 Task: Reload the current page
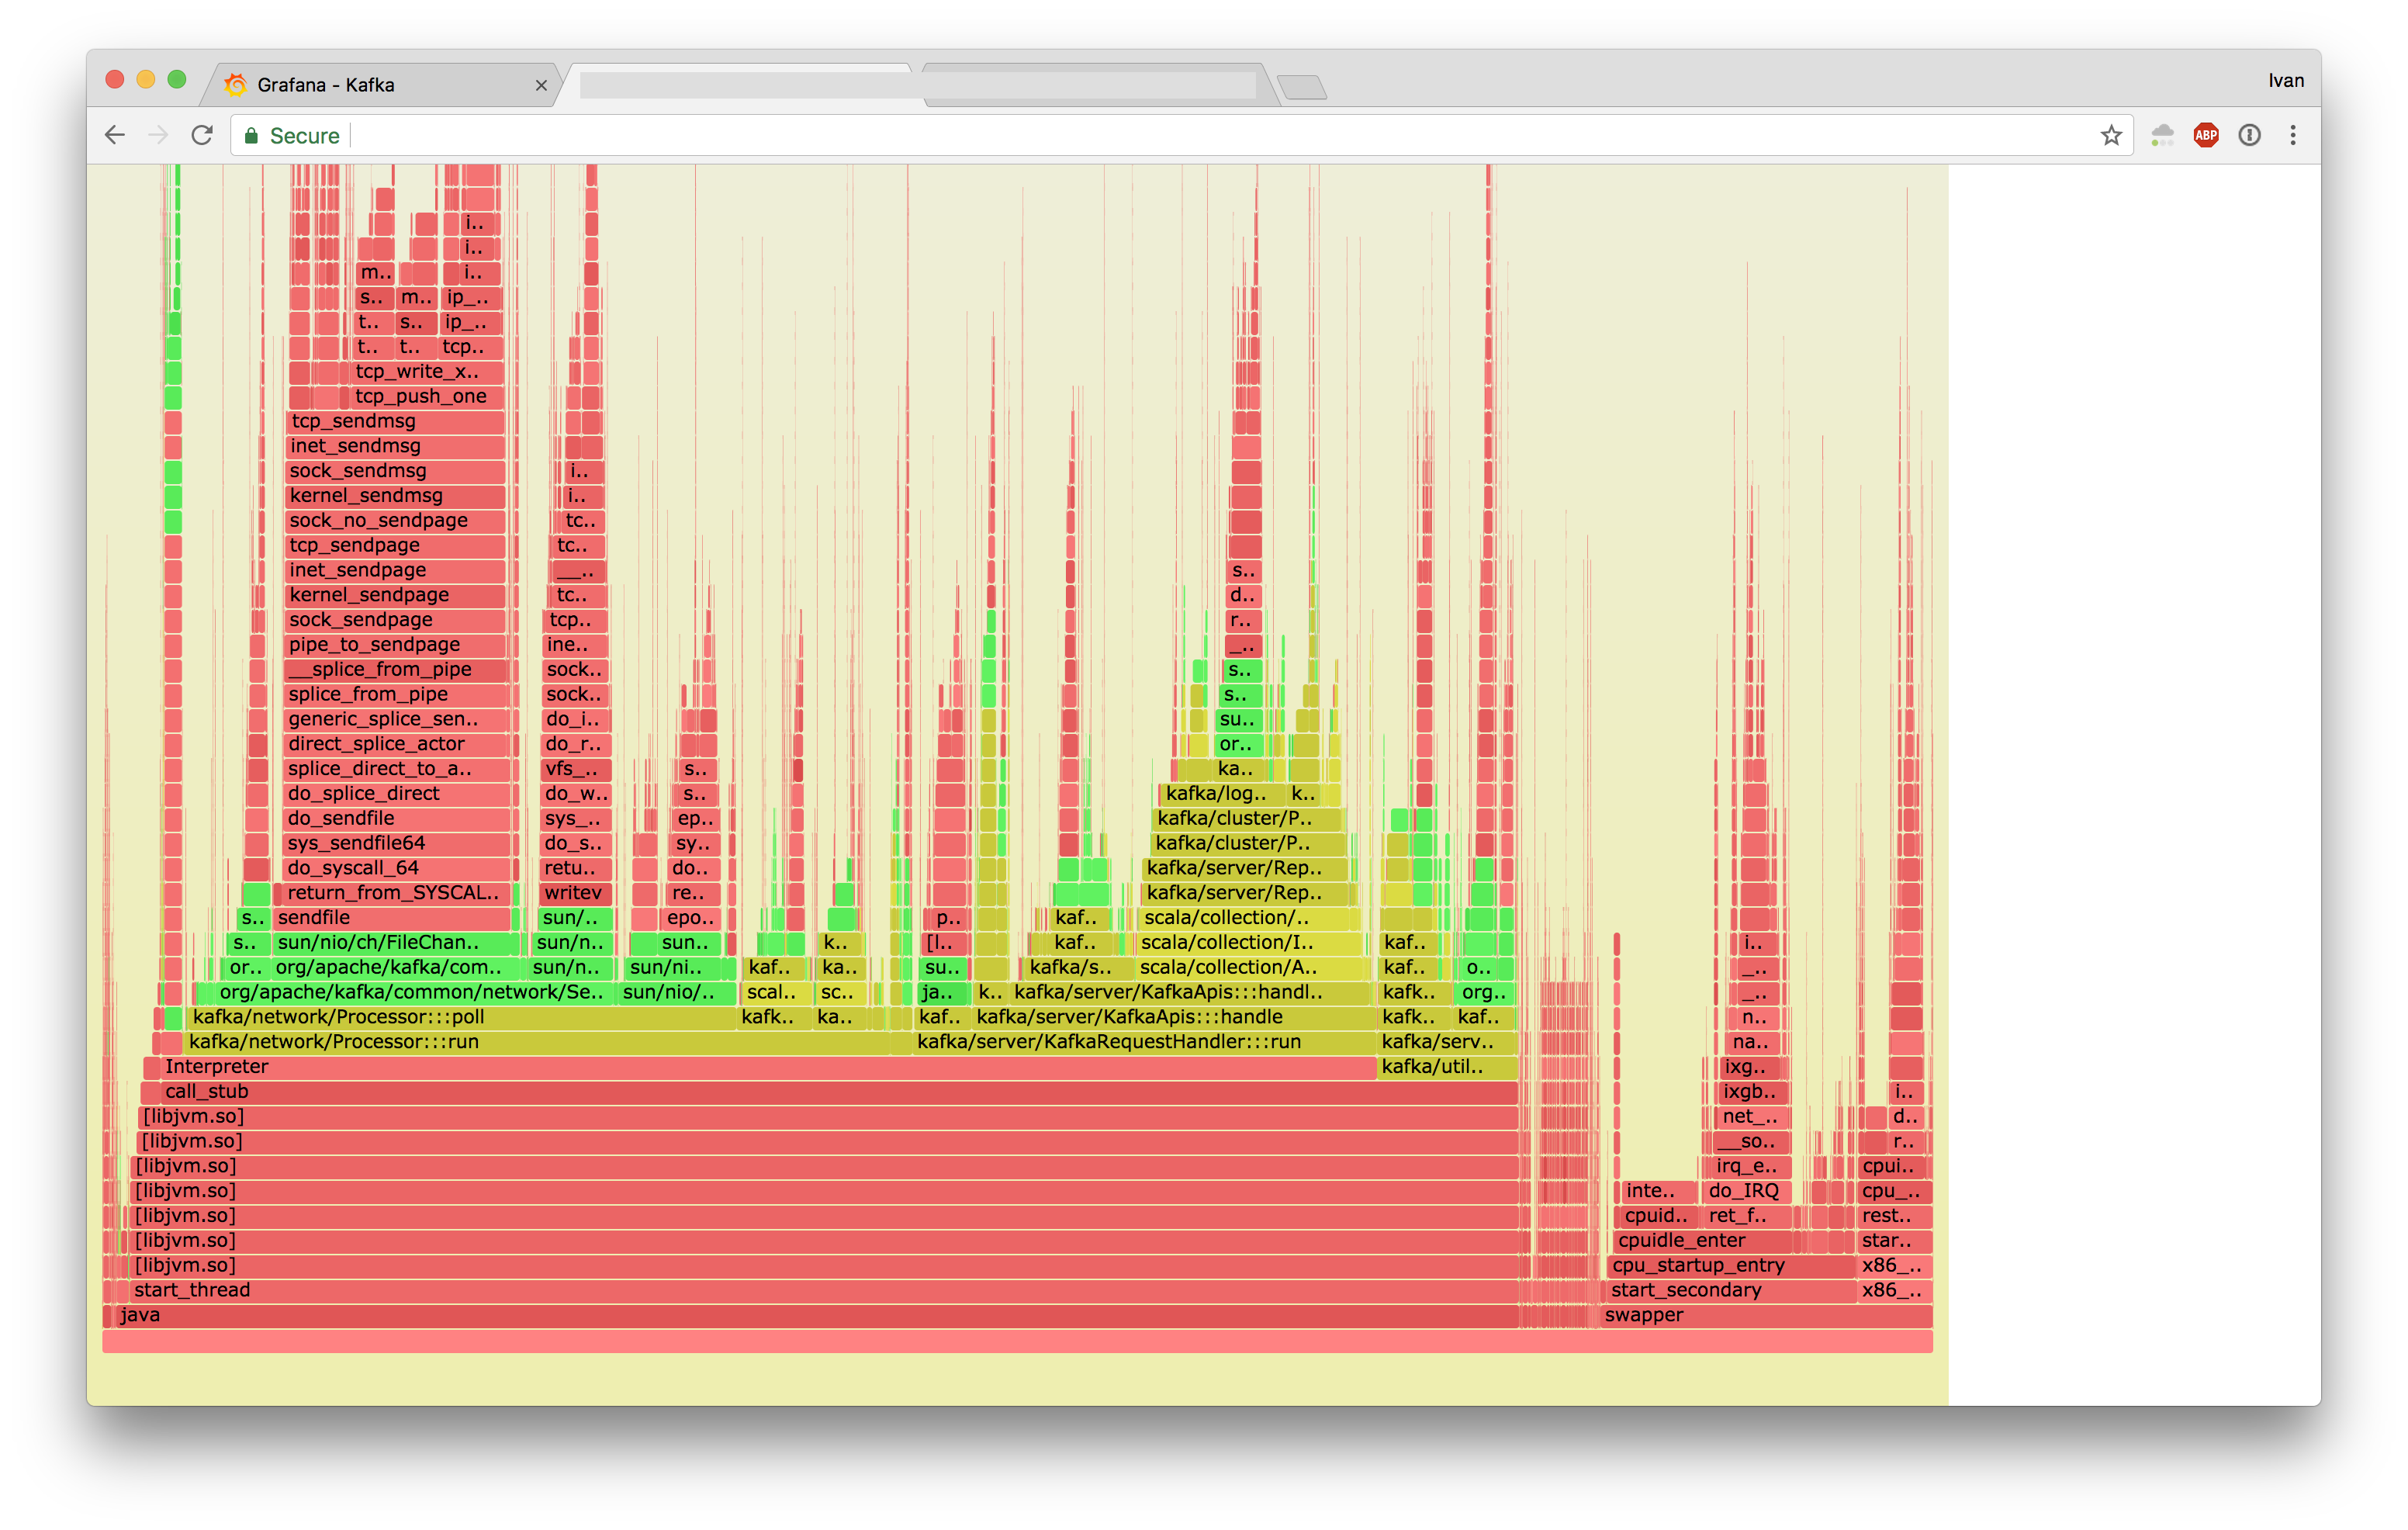point(202,135)
